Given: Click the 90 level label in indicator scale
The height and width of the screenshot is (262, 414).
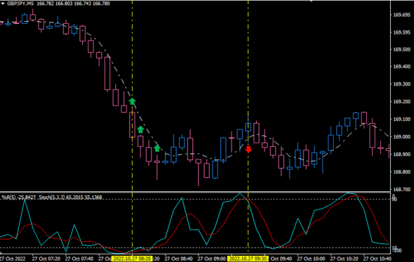Looking at the screenshot, I should coord(394,199).
